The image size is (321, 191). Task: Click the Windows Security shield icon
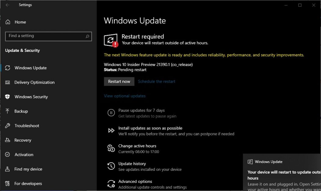click(x=7, y=97)
